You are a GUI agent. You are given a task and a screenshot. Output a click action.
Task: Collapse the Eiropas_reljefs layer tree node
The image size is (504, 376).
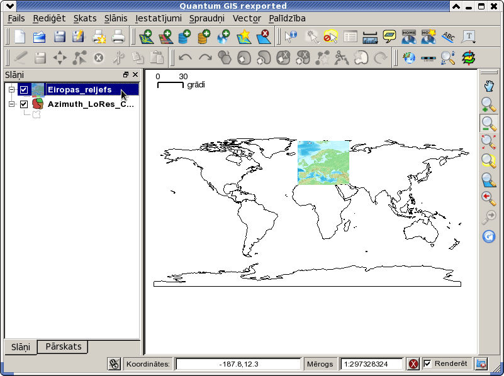tap(12, 89)
